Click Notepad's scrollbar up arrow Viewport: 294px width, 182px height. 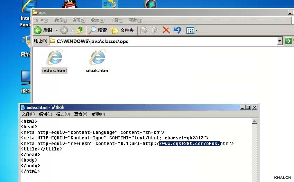[x=255, y=121]
